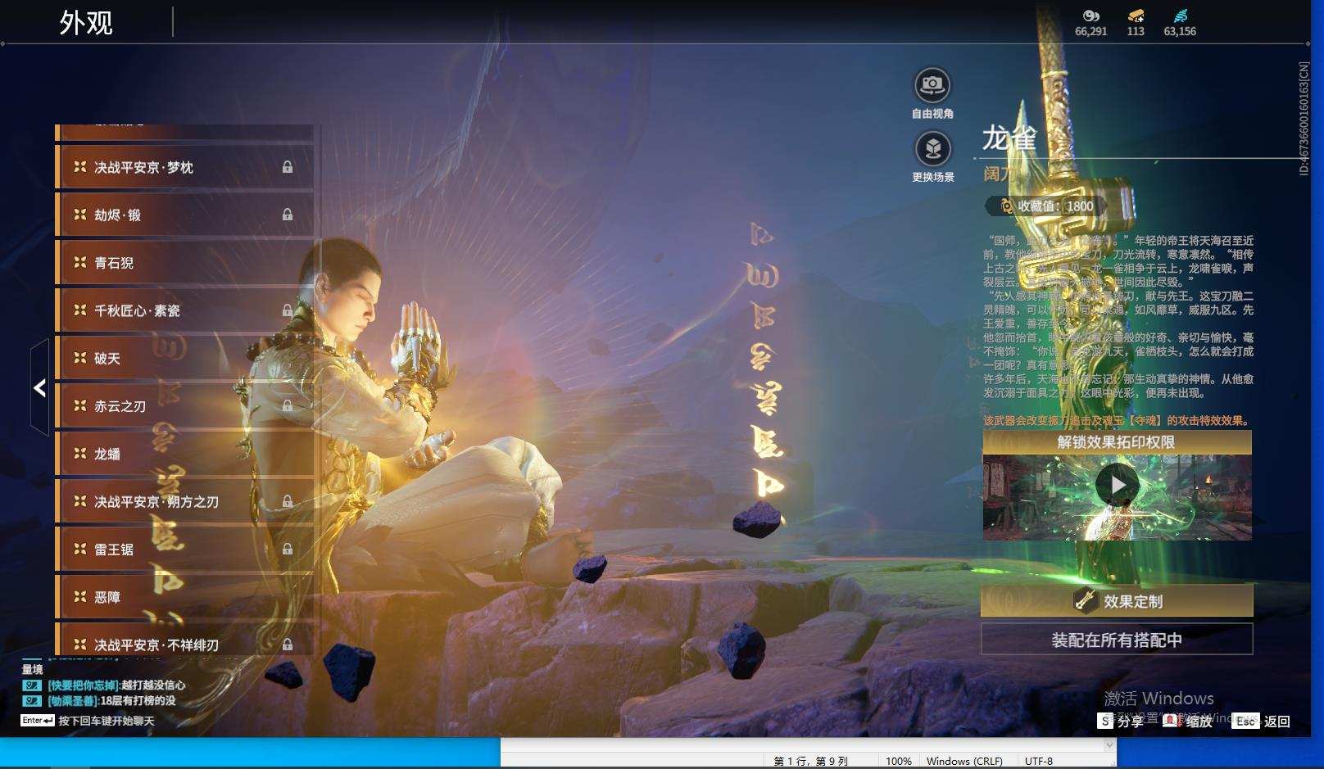
Task: Click the lock icon on 千秋匠心·素瓷
Action: coord(288,310)
